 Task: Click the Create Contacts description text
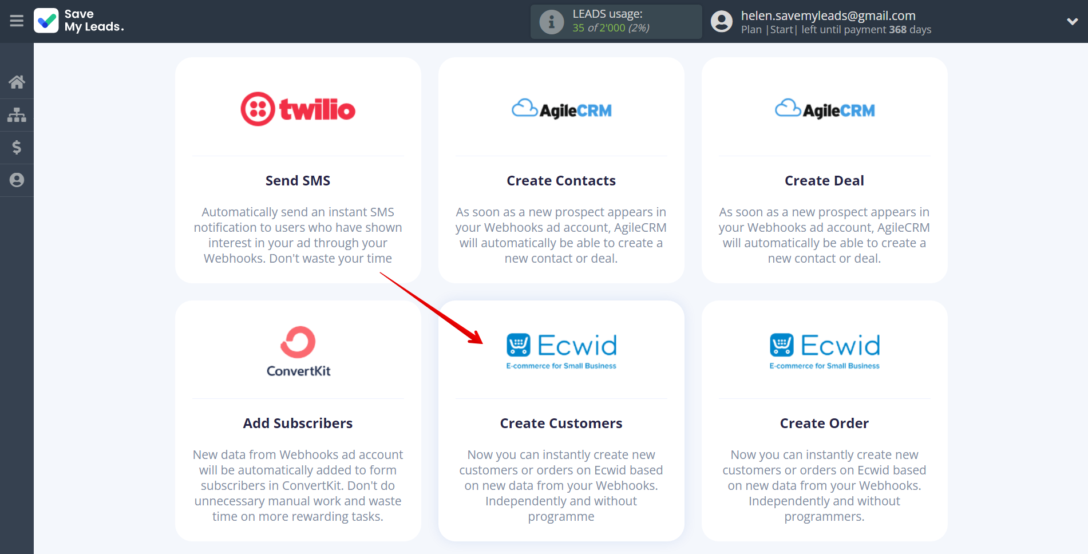point(561,235)
